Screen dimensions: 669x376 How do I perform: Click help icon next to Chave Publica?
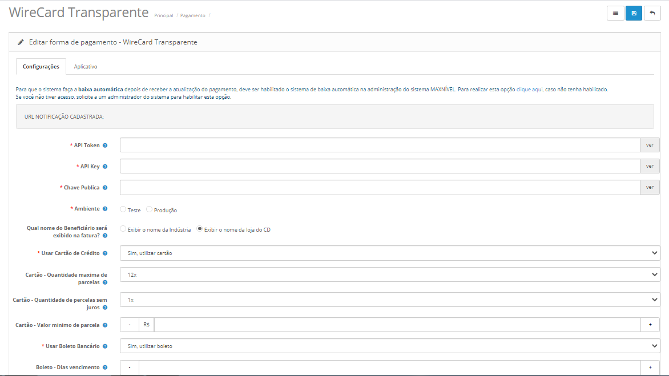[105, 188]
